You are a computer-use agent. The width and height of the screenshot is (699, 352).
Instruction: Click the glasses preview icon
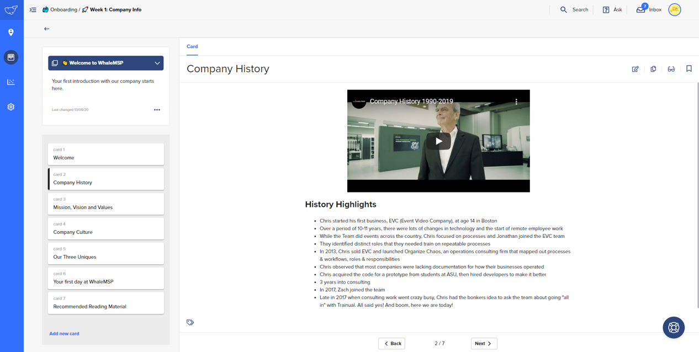pyautogui.click(x=671, y=69)
